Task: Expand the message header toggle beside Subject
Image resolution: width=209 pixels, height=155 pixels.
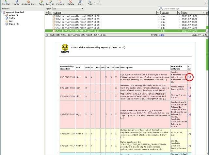Action: pos(47,35)
